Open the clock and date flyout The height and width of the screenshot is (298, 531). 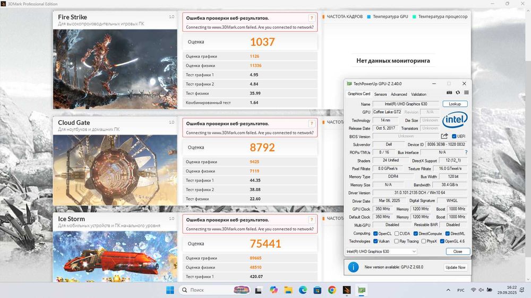[x=507, y=290]
